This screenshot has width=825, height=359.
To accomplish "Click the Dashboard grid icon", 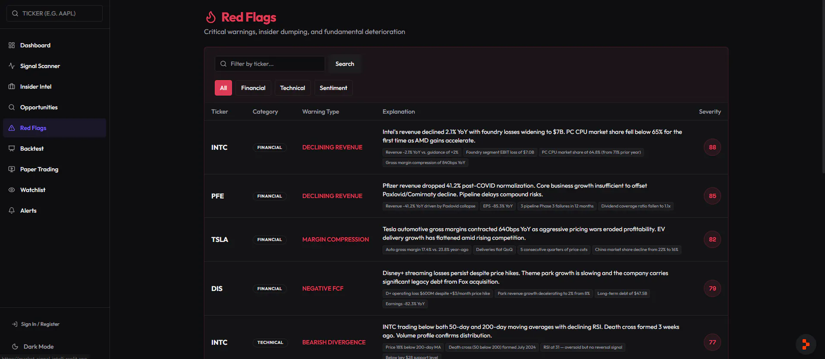I will coord(12,45).
